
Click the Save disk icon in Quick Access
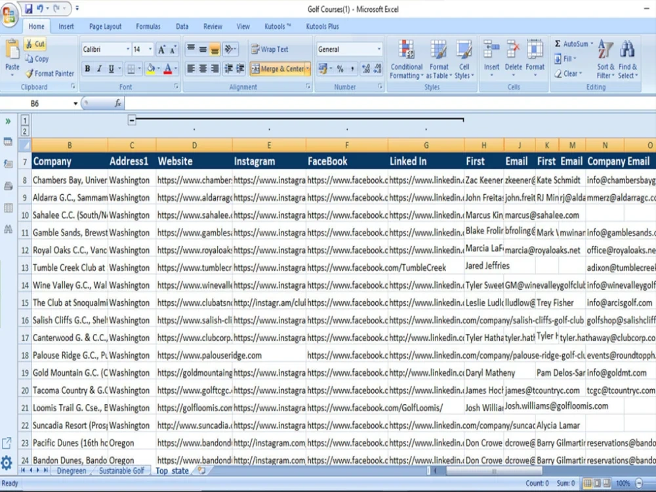(28, 9)
